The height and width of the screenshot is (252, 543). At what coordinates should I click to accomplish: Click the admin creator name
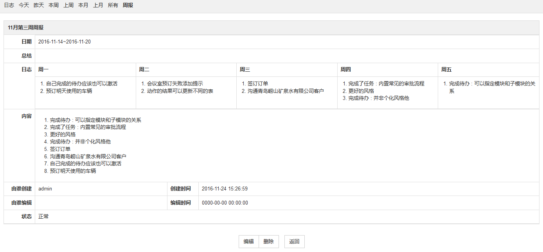[45, 189]
